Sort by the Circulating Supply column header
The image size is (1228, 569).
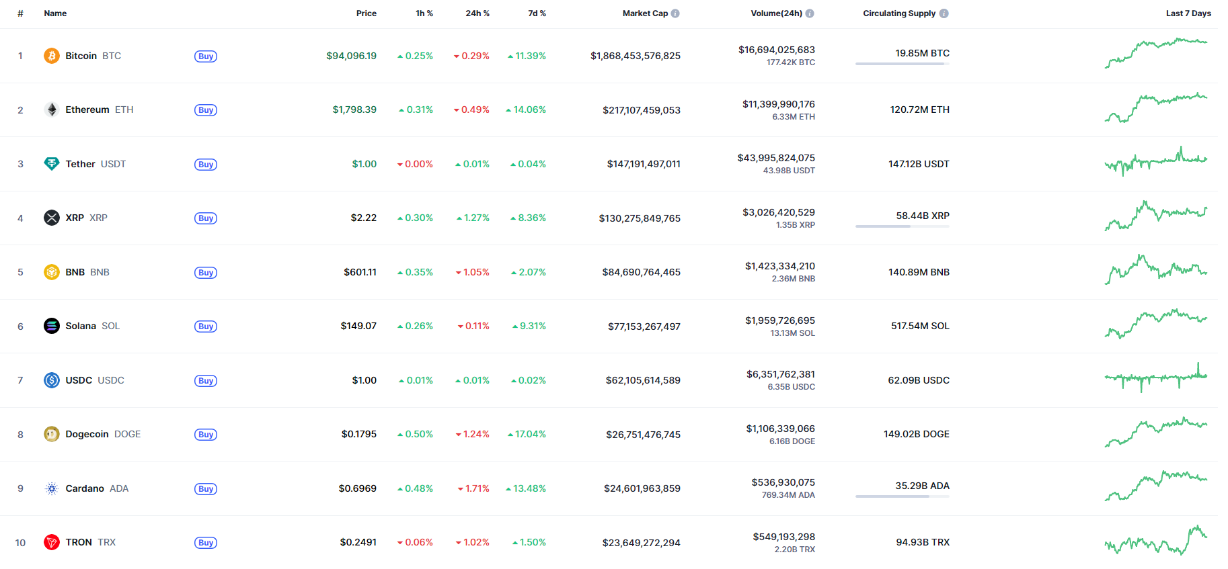[x=899, y=13]
